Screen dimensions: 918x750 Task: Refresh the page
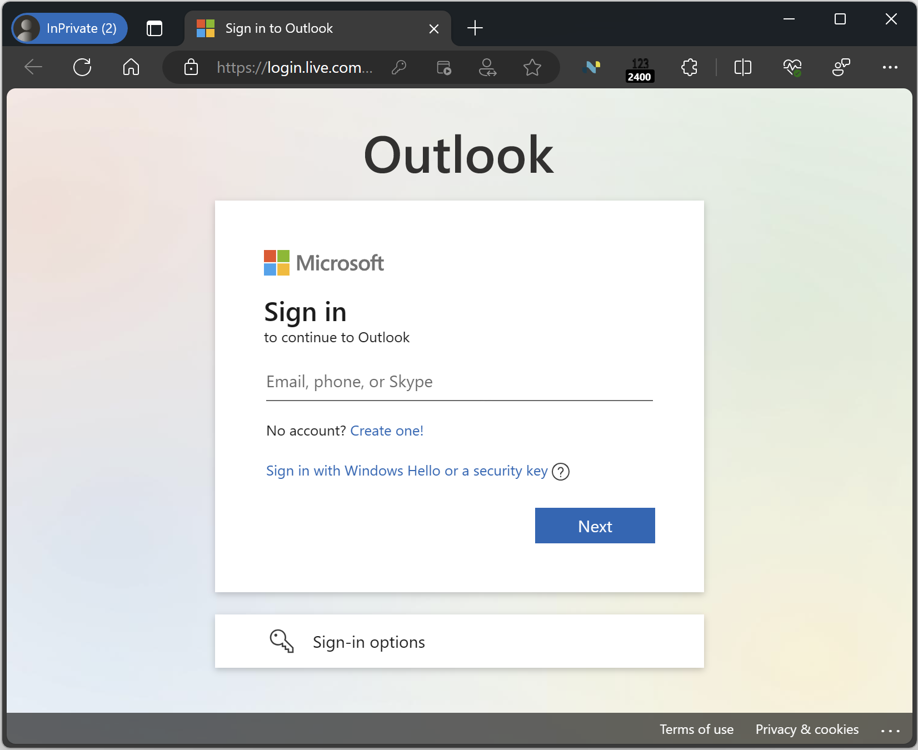(x=82, y=67)
